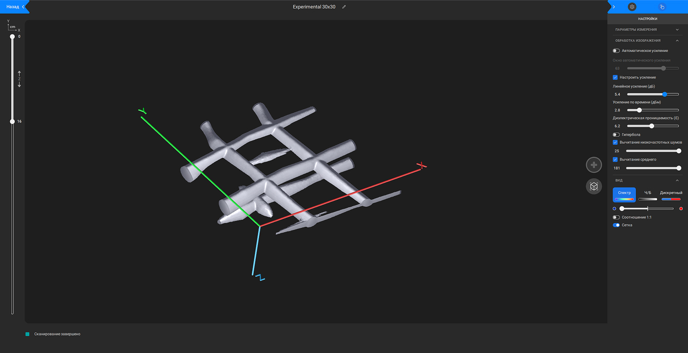Collapse the right panel with the chevron arrow

point(614,7)
